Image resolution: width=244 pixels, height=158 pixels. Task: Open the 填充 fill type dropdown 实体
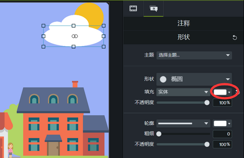click(183, 92)
